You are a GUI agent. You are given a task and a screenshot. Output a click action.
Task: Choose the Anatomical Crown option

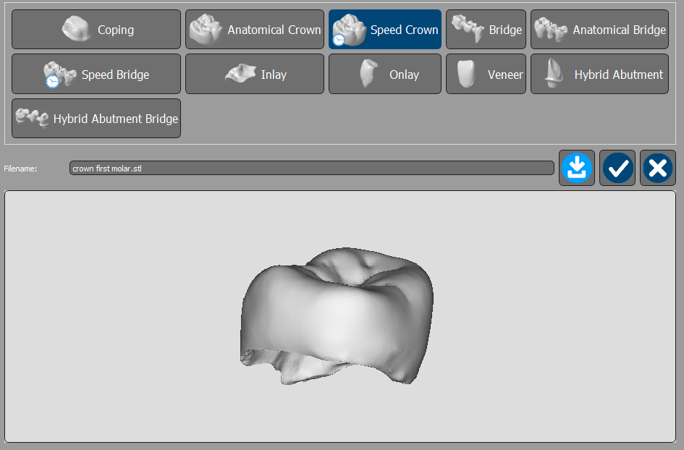pyautogui.click(x=254, y=30)
